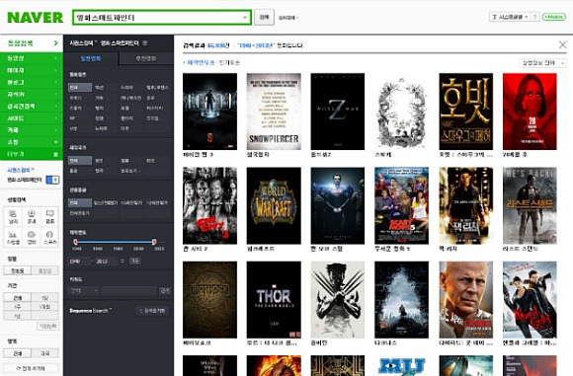Apply the production year range button

(x=134, y=261)
